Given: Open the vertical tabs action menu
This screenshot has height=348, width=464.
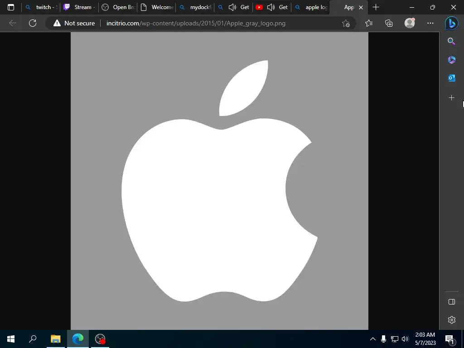Looking at the screenshot, I should pos(11,7).
